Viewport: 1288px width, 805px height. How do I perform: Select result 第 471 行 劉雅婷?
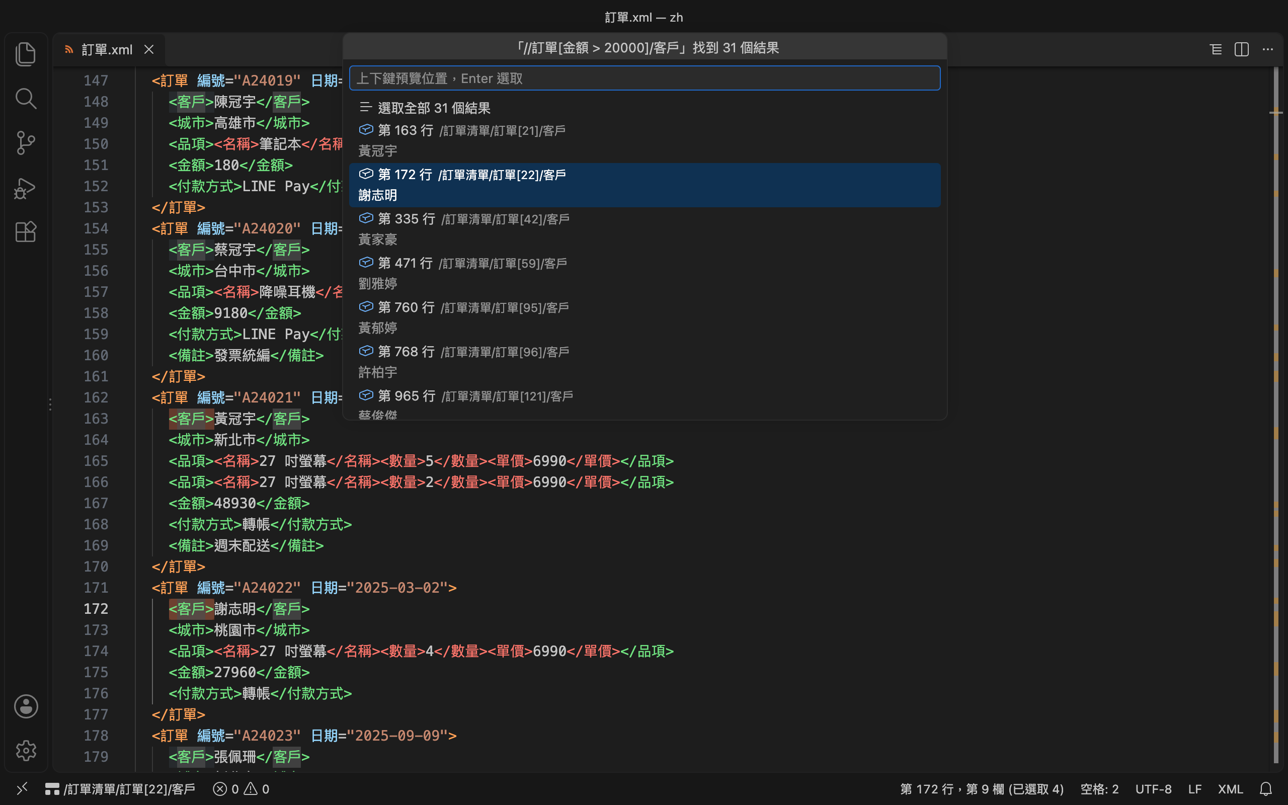(x=645, y=273)
